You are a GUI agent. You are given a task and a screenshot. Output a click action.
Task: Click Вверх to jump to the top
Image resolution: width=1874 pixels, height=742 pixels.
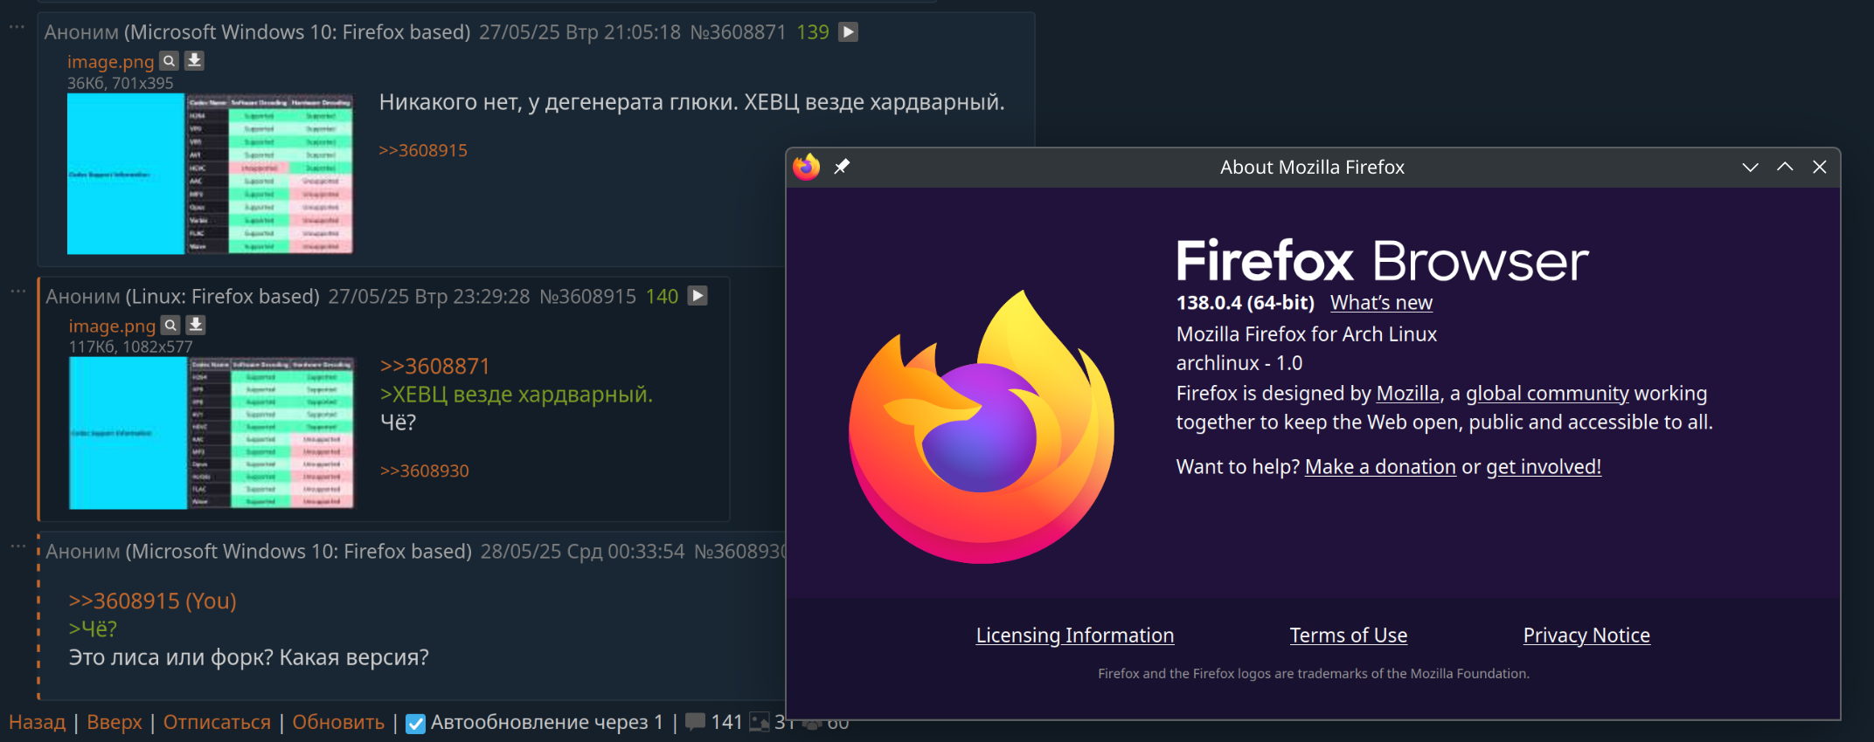115,723
